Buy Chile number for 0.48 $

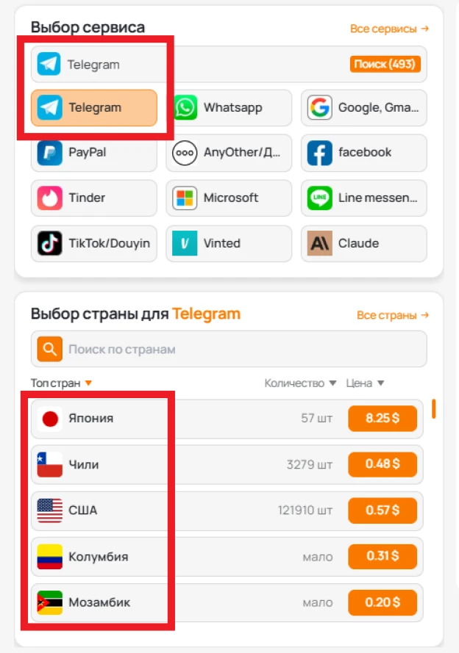click(382, 464)
